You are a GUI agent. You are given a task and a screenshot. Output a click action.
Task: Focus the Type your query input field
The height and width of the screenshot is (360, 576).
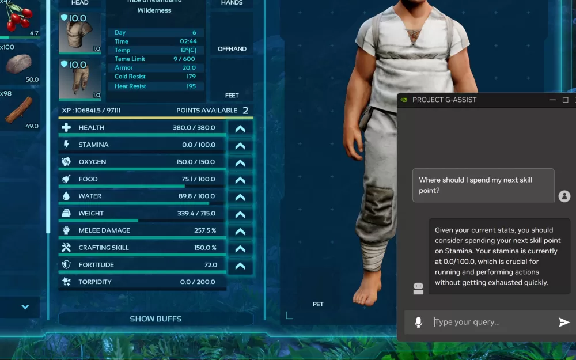coord(492,322)
